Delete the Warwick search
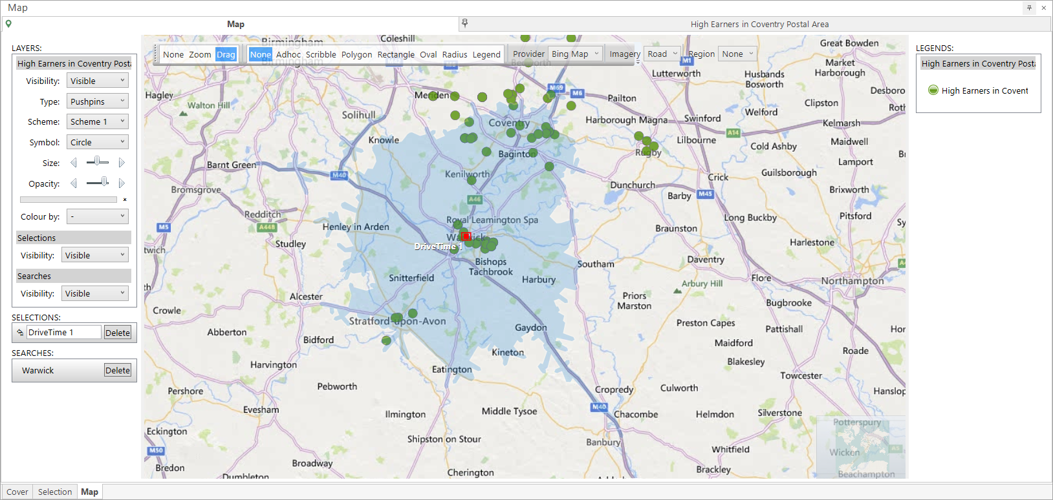This screenshot has width=1053, height=500. tap(118, 370)
